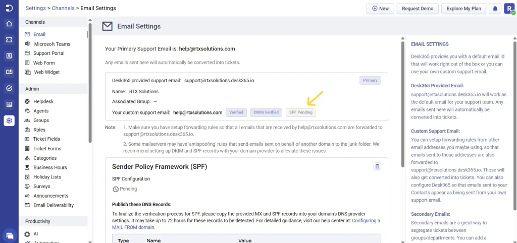Click the Business Hours hourglass icon
Image resolution: width=517 pixels, height=243 pixels.
point(27,167)
